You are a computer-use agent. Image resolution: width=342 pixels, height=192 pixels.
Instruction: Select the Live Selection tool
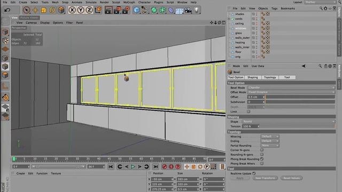(26, 10)
